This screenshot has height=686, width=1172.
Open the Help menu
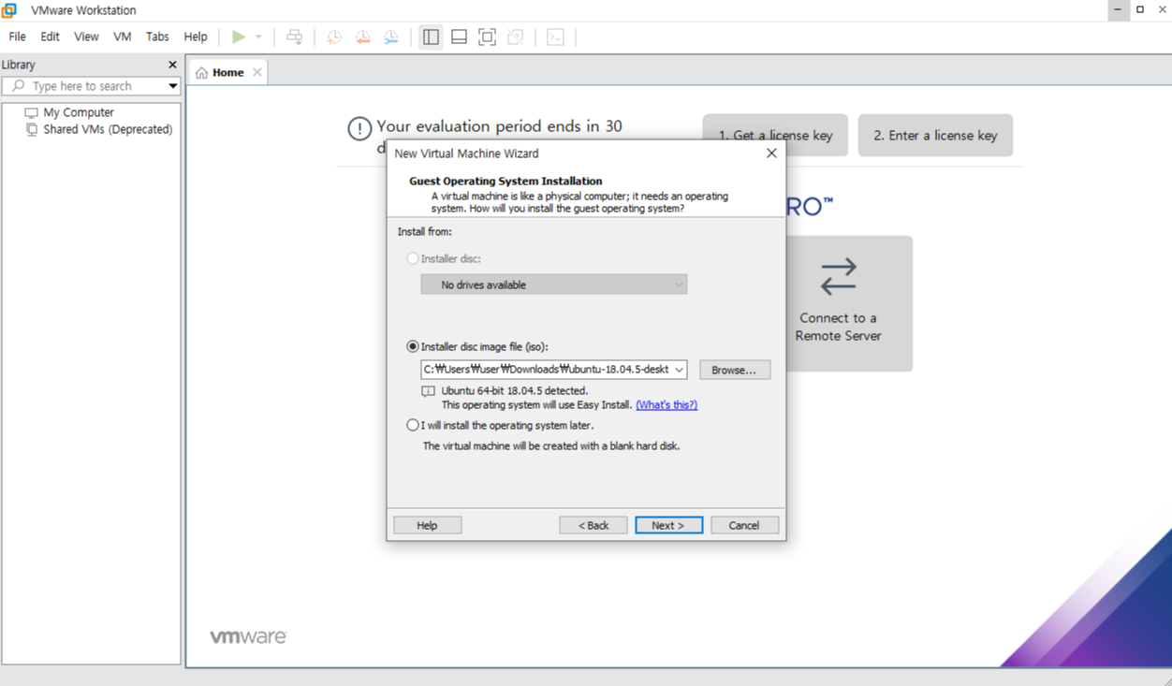(x=196, y=36)
